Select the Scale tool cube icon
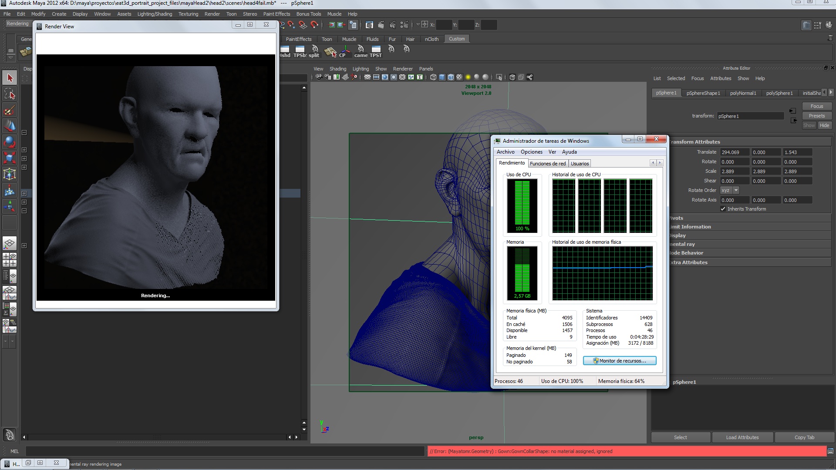 [10, 157]
